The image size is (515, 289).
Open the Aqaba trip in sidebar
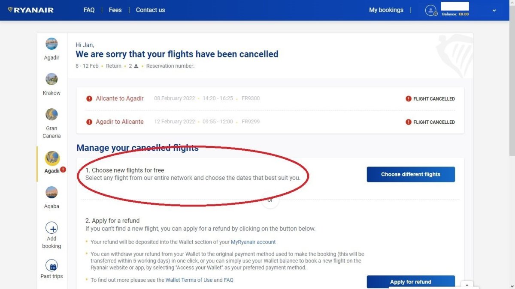[51, 192]
